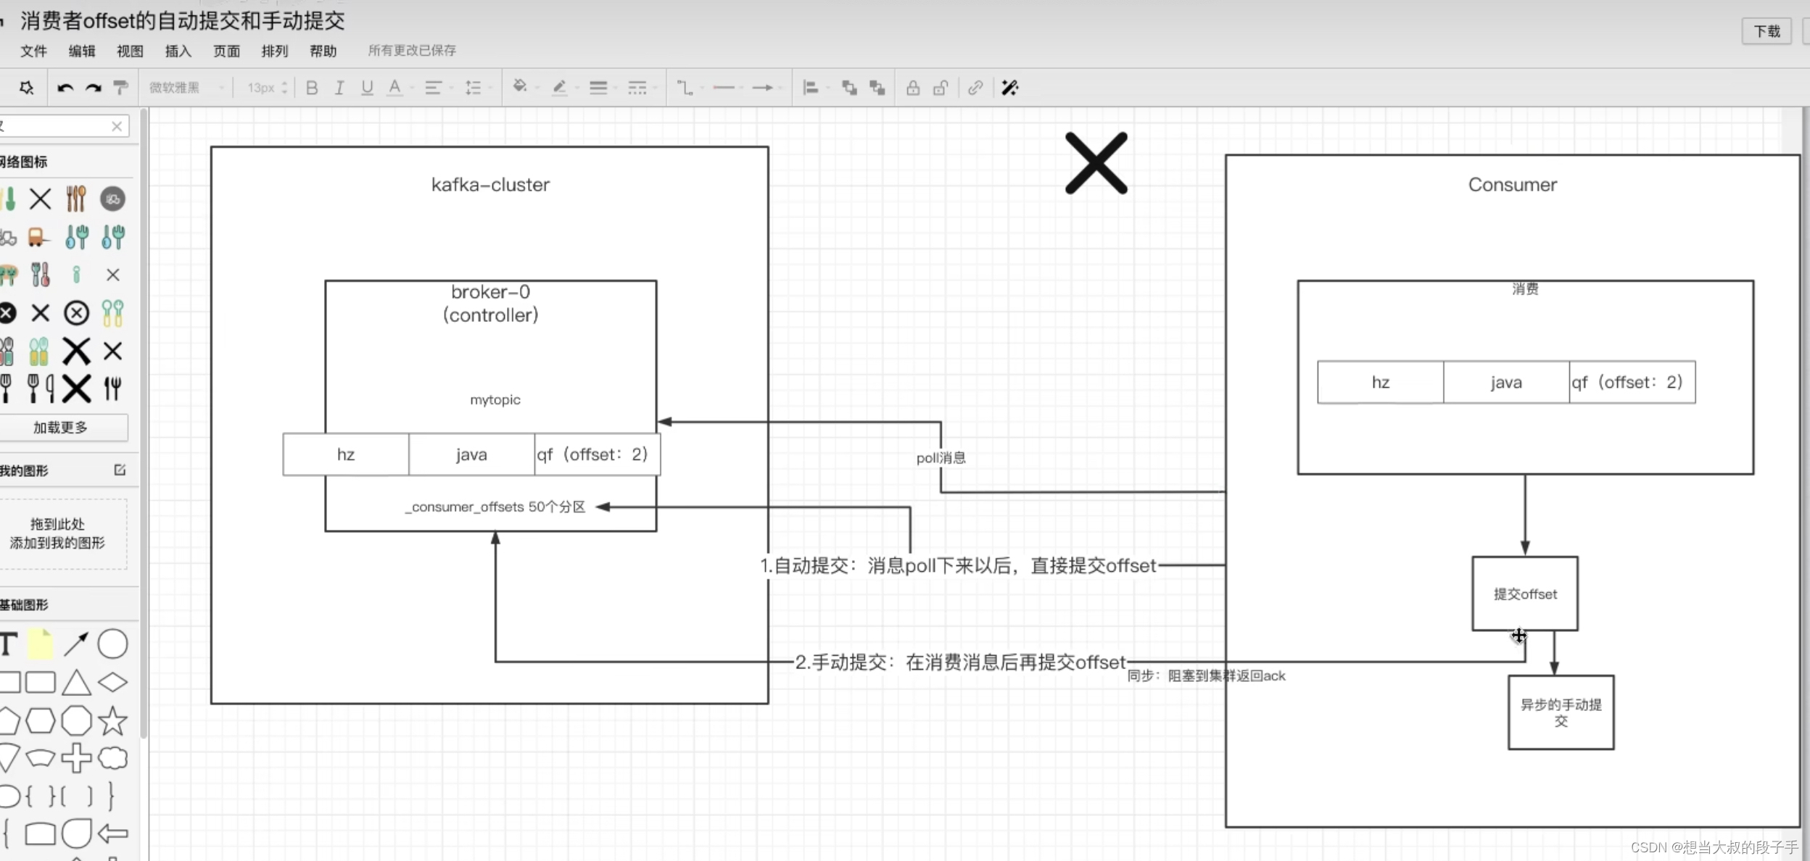Click the insert link icon
This screenshot has width=1810, height=861.
pyautogui.click(x=975, y=88)
